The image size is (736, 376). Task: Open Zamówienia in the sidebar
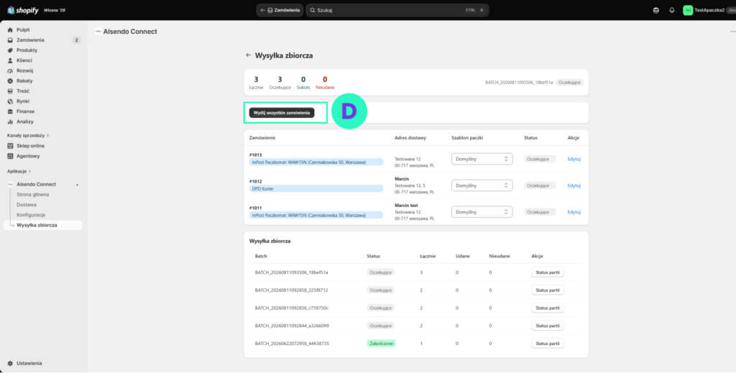tap(30, 40)
